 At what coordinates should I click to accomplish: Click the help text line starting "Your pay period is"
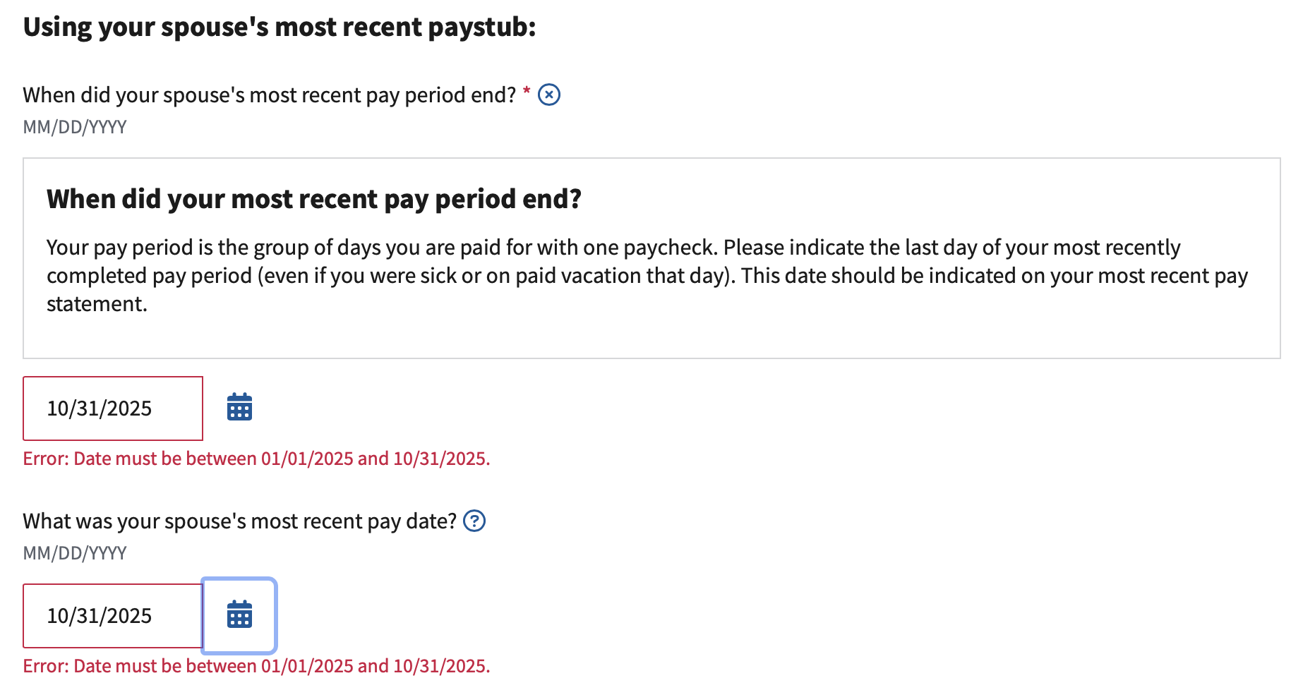613,248
